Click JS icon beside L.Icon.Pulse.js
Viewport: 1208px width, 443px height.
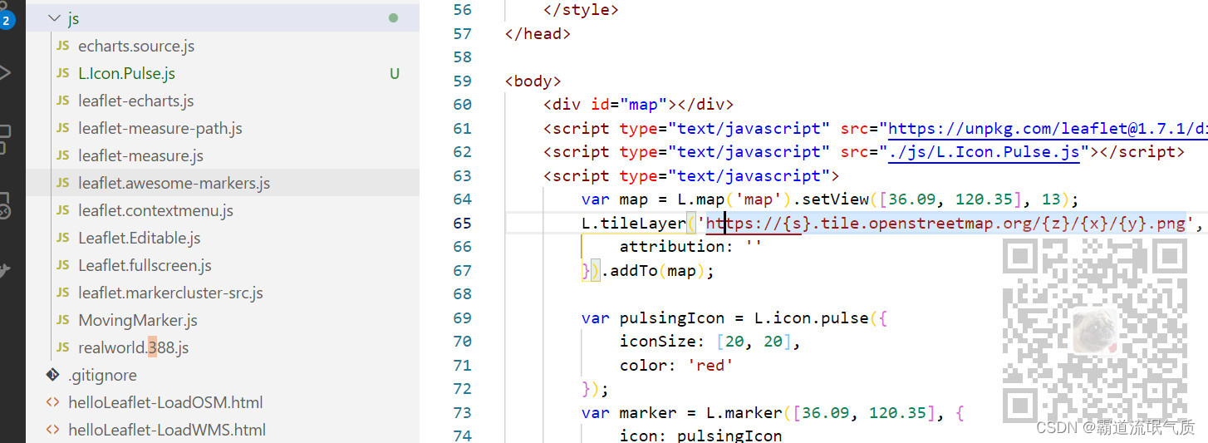tap(62, 74)
